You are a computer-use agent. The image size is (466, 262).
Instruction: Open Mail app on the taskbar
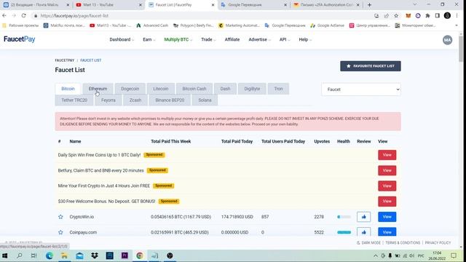[79, 255]
